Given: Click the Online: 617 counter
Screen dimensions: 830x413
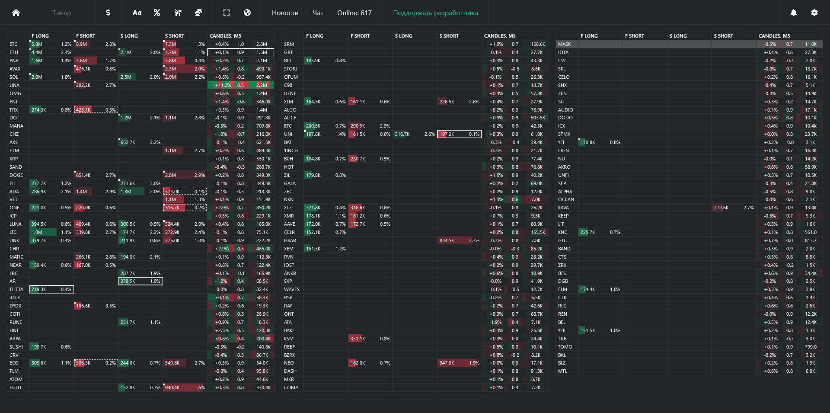Looking at the screenshot, I should pyautogui.click(x=354, y=13).
